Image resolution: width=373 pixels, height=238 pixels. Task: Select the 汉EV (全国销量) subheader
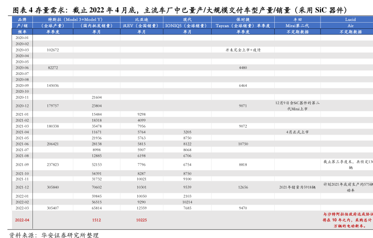(x=141, y=26)
